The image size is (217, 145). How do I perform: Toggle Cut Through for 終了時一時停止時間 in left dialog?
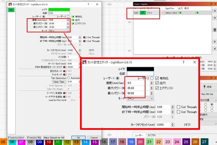tap(85, 41)
